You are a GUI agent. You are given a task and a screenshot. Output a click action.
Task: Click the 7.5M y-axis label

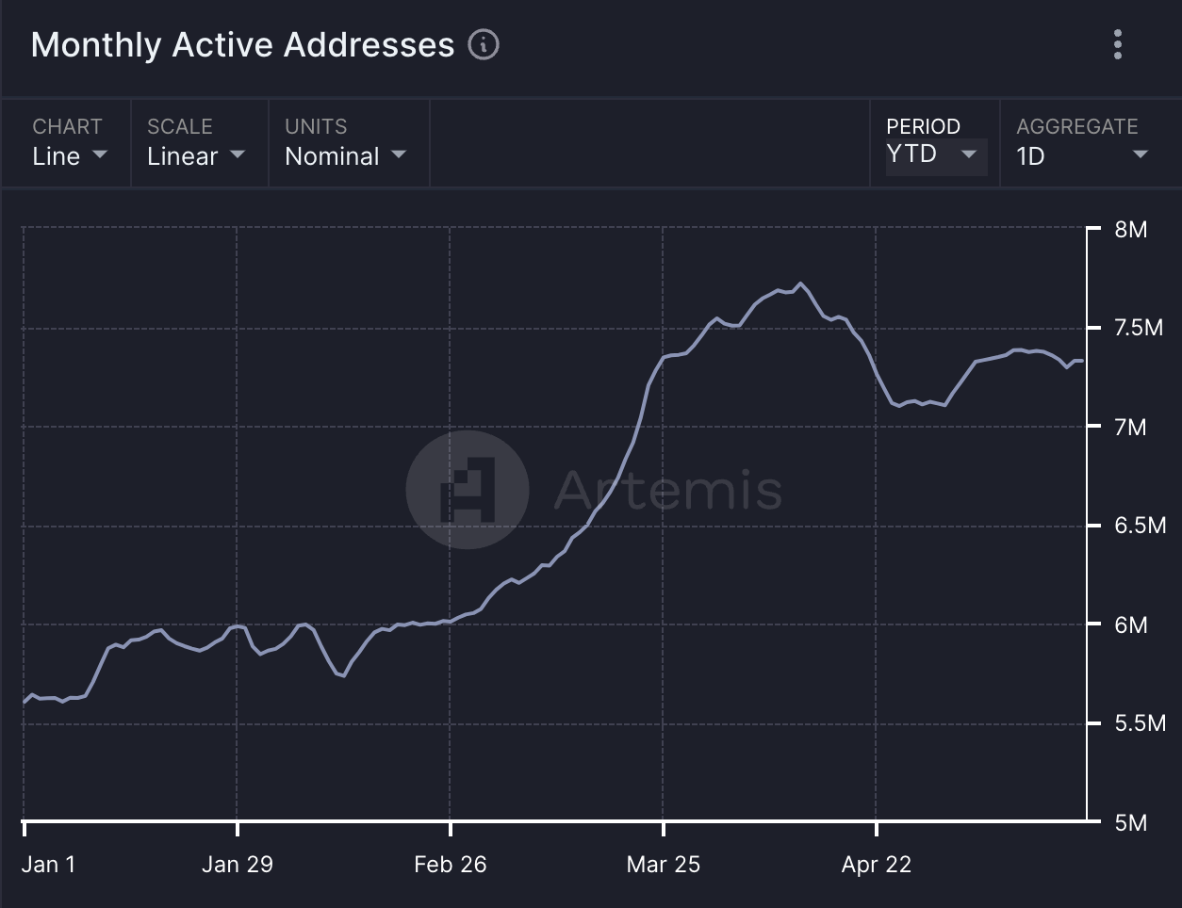(1139, 328)
